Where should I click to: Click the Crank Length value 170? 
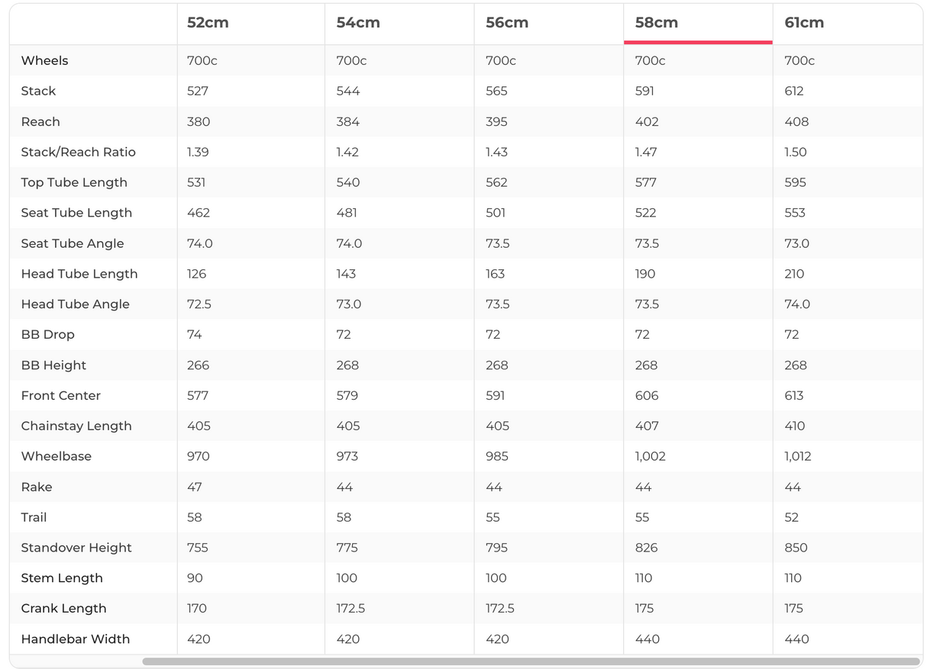(x=197, y=609)
